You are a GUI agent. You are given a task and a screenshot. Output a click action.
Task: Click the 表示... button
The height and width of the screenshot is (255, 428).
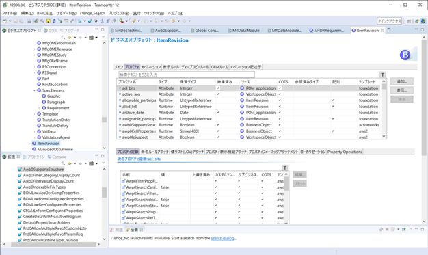(401, 90)
